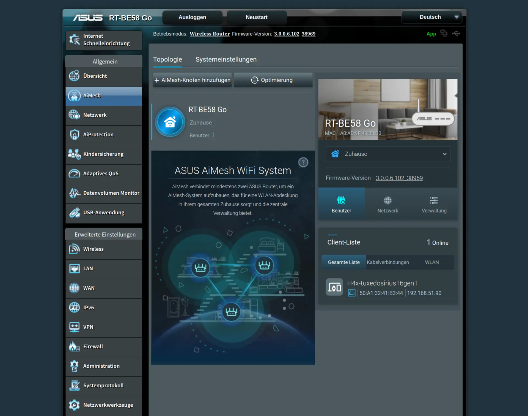Click the USB status icon in header
528x416 pixels.
pos(456,33)
